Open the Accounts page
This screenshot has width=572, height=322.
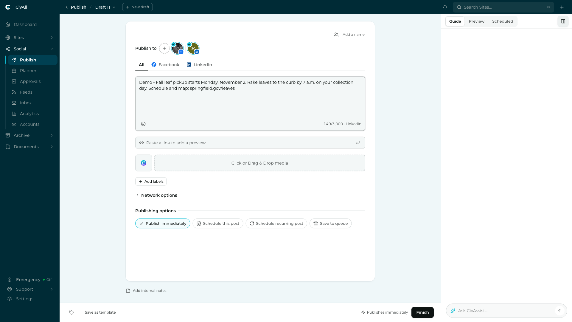[32, 124]
